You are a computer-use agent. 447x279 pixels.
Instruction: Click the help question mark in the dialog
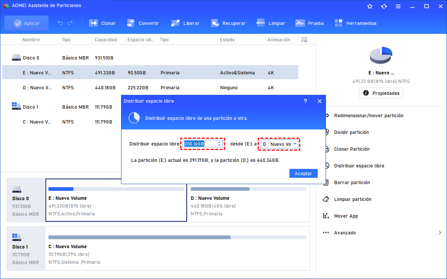click(x=305, y=101)
